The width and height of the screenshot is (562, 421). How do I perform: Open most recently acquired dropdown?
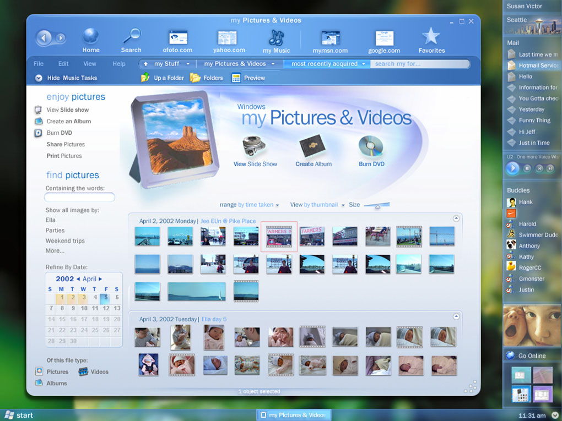coord(364,64)
